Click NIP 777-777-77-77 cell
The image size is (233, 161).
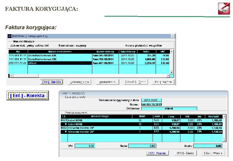18,63
